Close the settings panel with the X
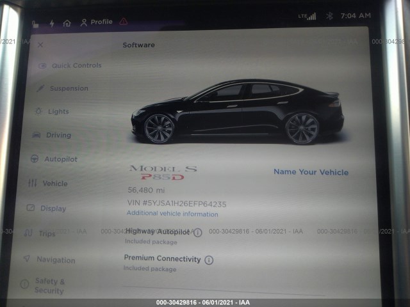The width and height of the screenshot is (410, 307). point(40,45)
